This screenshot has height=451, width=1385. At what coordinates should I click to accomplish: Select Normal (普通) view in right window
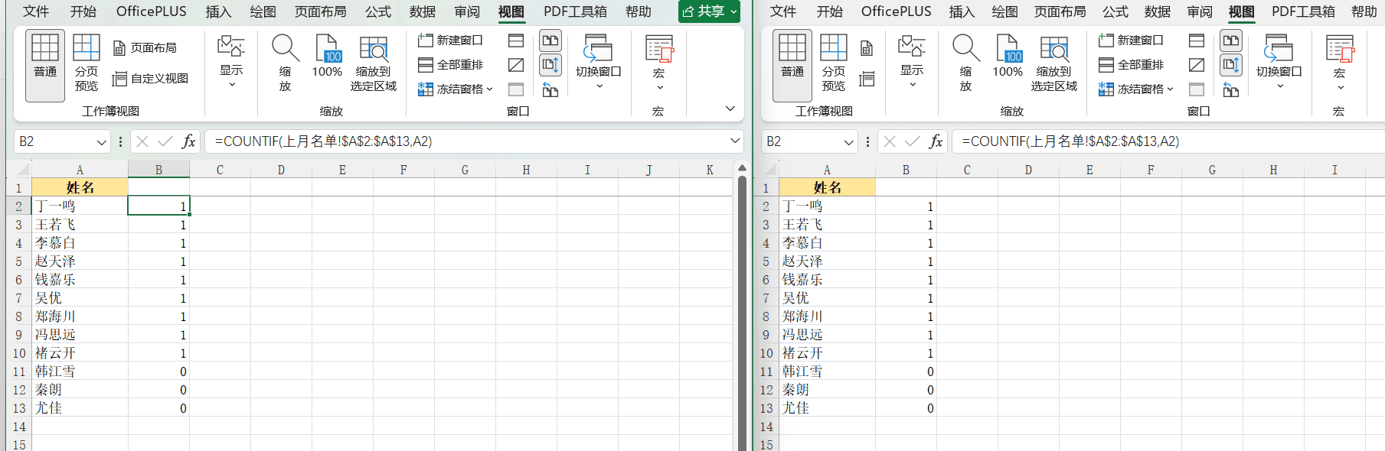tap(792, 66)
